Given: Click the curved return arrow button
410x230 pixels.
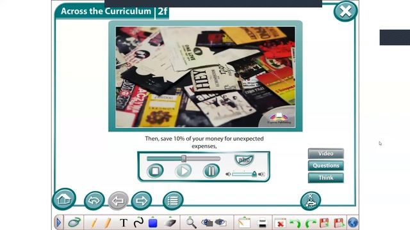Looking at the screenshot, I should coord(94,201).
